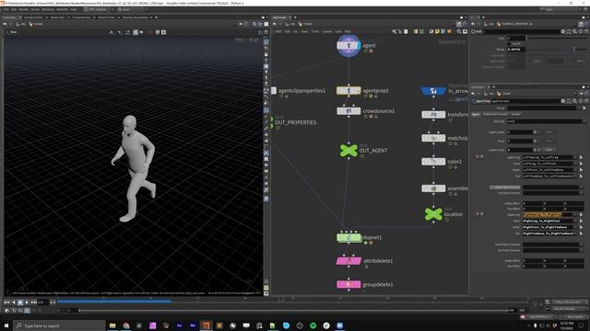Toggle the flag dot beside crowdsource1 node
The height and width of the screenshot is (331, 590).
(365, 117)
